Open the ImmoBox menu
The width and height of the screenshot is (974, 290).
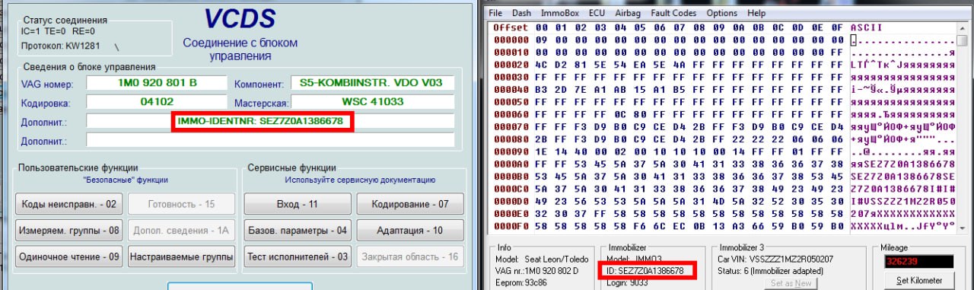pos(560,13)
